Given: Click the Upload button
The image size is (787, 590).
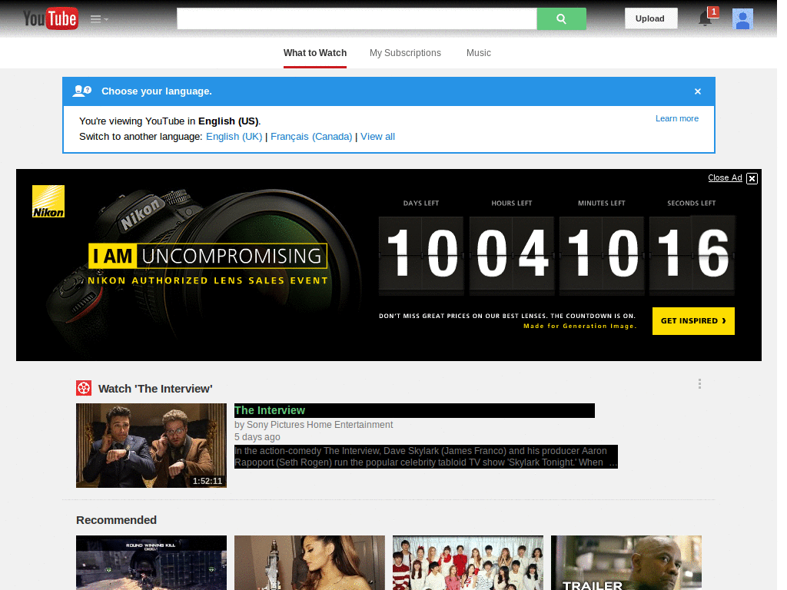Looking at the screenshot, I should point(650,18).
